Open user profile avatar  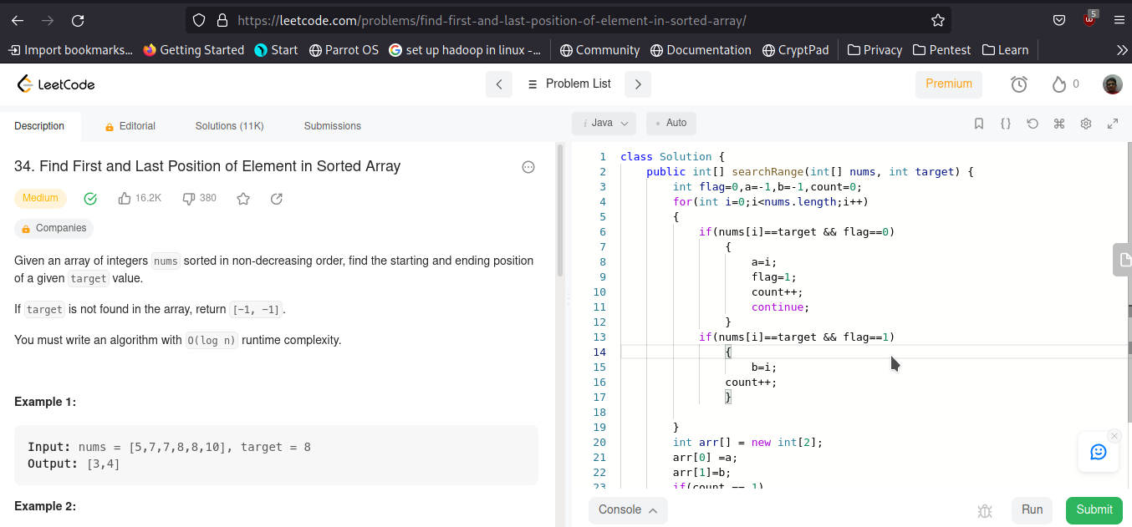pyautogui.click(x=1112, y=84)
